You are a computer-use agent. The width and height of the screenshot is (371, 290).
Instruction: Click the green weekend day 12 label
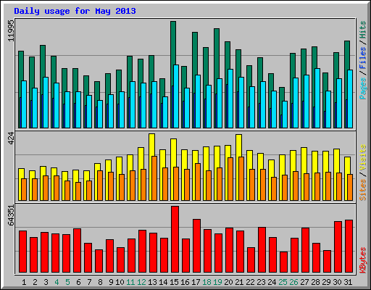coord(141,282)
